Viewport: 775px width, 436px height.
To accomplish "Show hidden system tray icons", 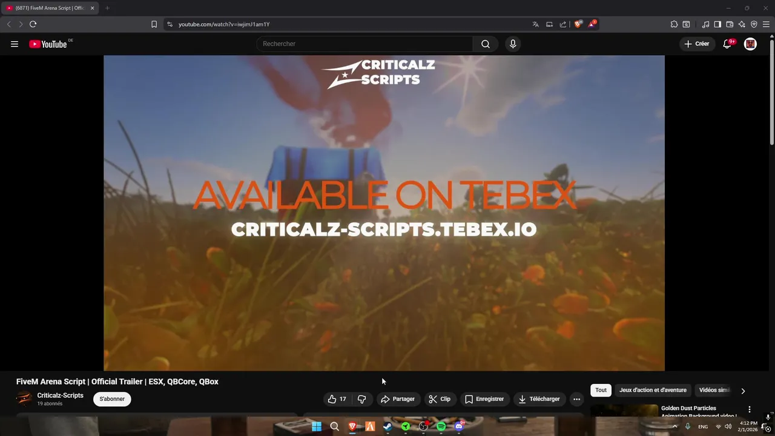I will (x=674, y=426).
